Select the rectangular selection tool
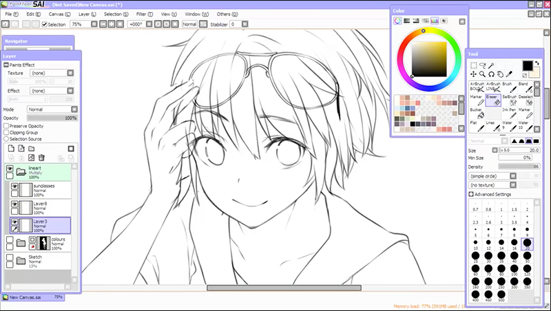 [x=474, y=65]
